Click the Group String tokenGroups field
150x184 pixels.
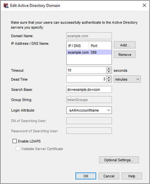[89, 100]
